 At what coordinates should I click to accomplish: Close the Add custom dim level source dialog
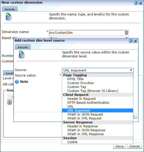coord(135,41)
